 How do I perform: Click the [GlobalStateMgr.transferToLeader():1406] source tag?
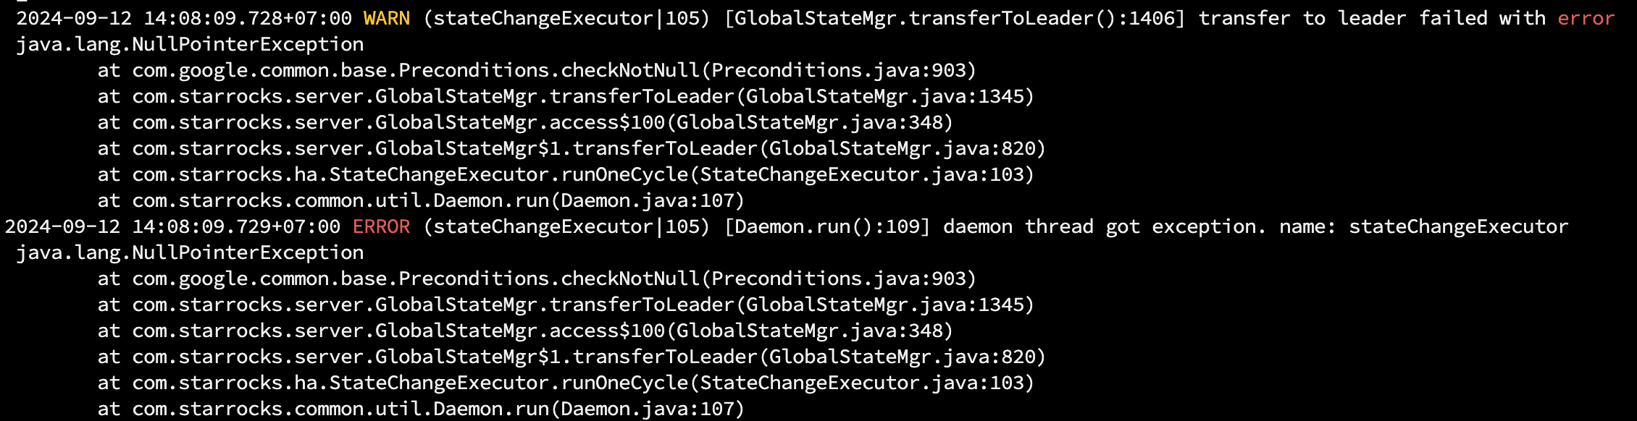pos(955,19)
